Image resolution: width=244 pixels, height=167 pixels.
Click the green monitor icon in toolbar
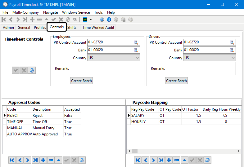(x=85, y=20)
